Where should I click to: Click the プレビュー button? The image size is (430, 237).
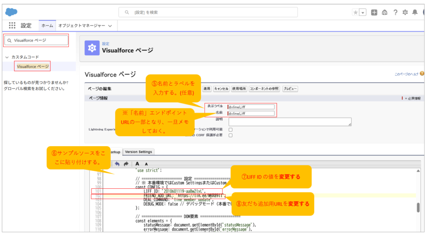point(290,89)
